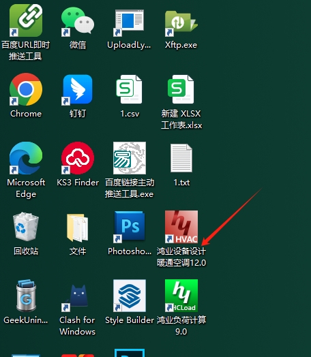Screen dimensions: 311x357
Task: Click the "1.csv" file name text
Action: (x=130, y=114)
